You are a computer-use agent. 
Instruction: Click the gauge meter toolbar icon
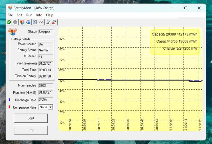41,22
